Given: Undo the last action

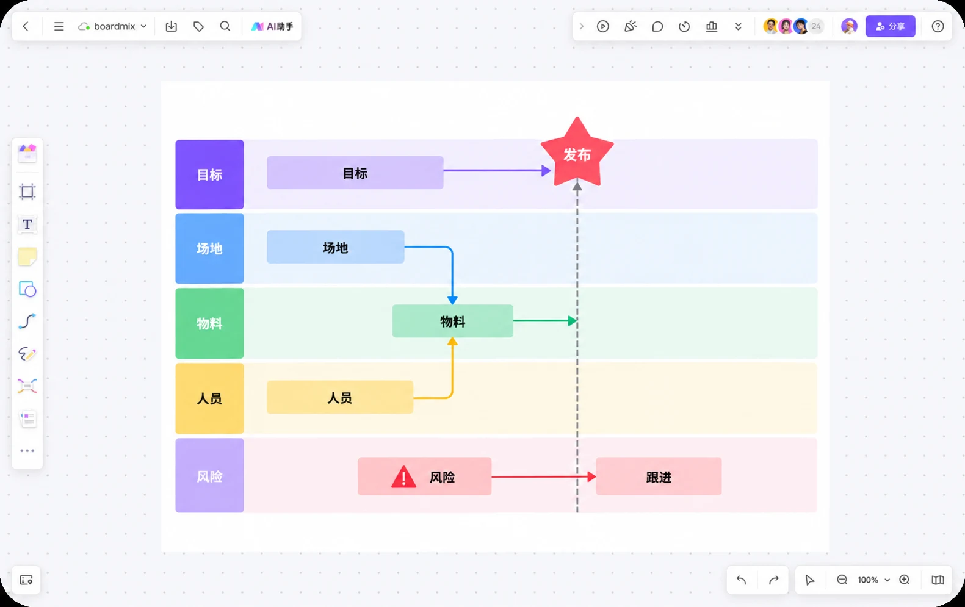Looking at the screenshot, I should point(742,580).
